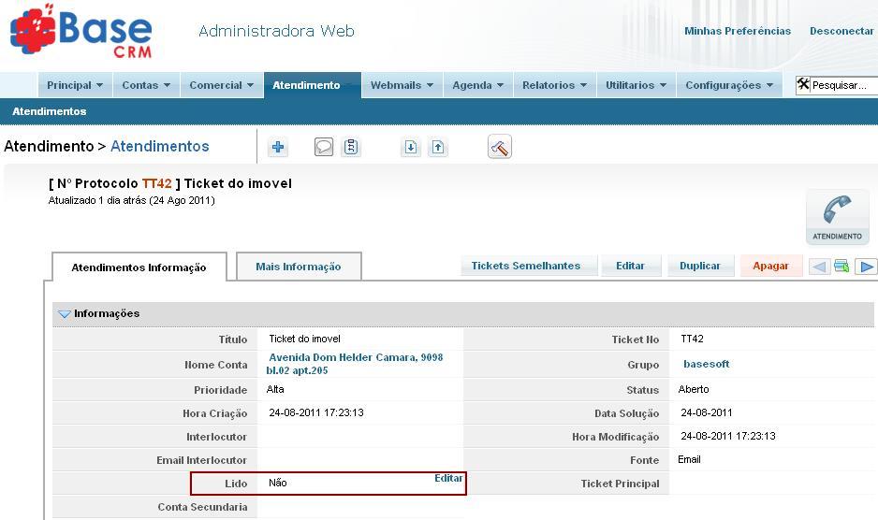Click the speech bubble chat icon

[324, 147]
